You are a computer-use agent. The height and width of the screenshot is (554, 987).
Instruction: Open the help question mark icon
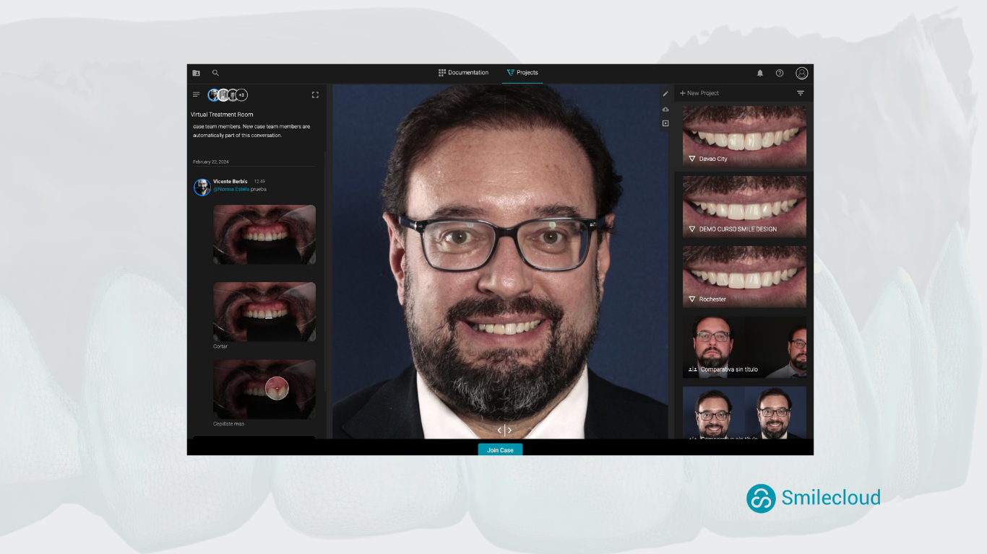tap(780, 73)
